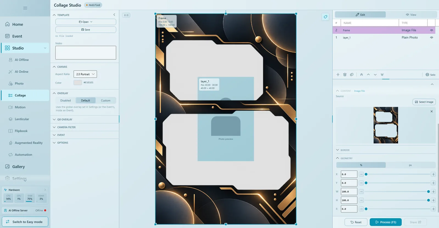Viewport: 439px width, 228px height.
Task: Expand the Border section
Action: (385, 150)
